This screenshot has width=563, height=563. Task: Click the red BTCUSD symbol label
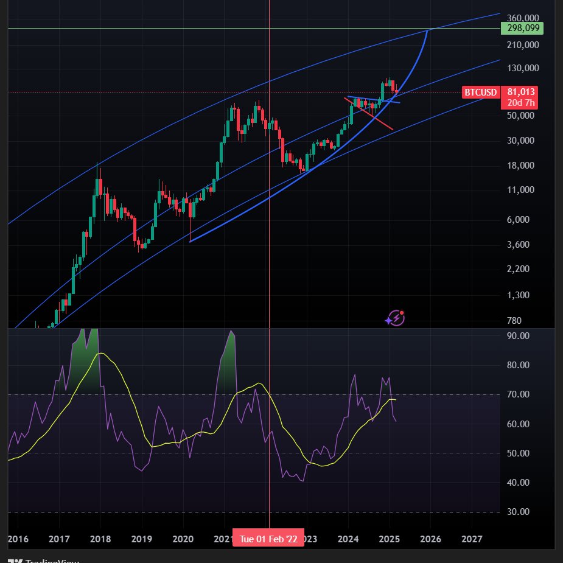480,93
